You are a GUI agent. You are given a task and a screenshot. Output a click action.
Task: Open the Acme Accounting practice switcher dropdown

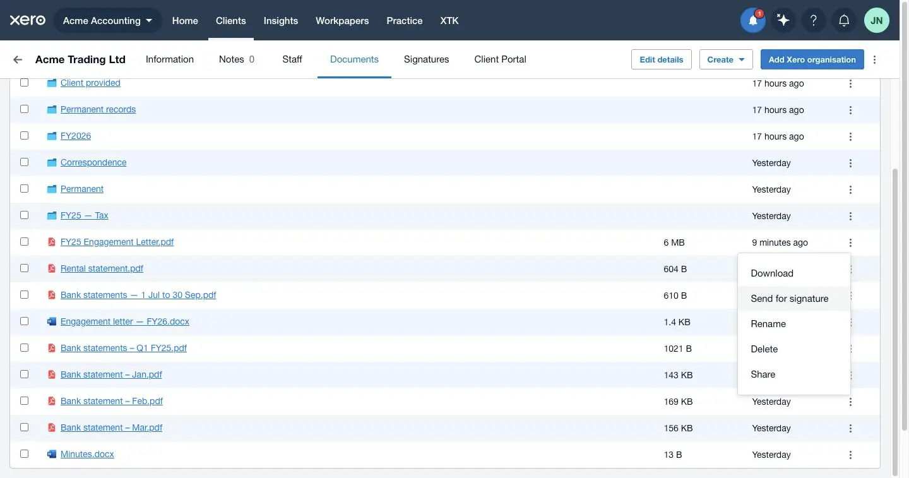107,20
